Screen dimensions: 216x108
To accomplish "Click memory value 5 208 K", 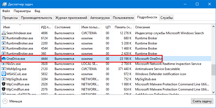I will click(x=127, y=43).
